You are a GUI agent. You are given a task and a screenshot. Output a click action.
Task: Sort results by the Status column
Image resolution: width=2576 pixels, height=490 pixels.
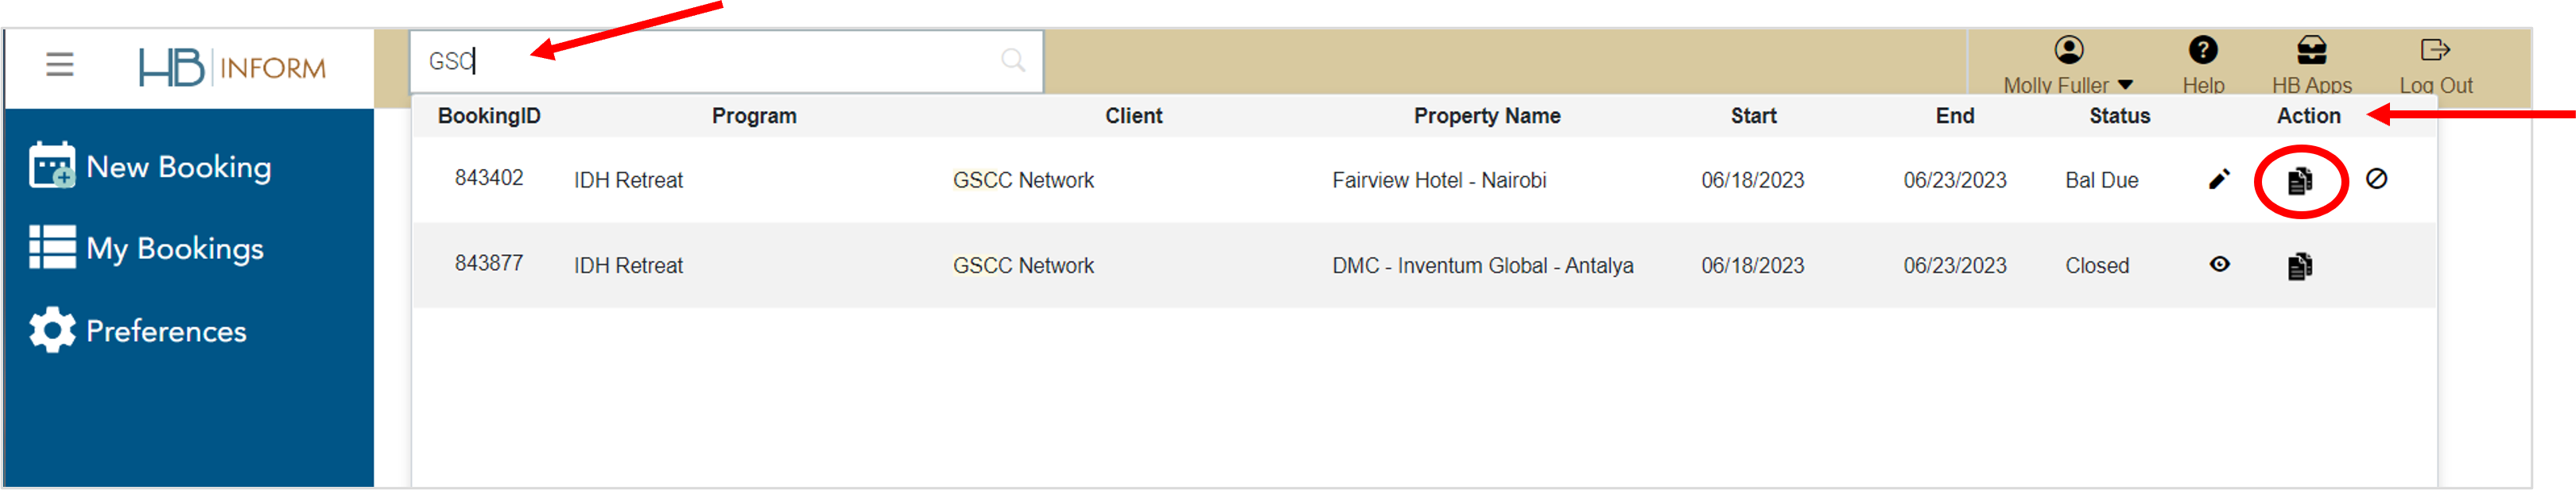[2119, 116]
